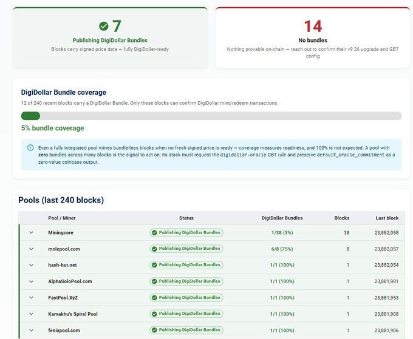Click the info icon in the blue notice
This screenshot has height=339, width=413.
[x=30, y=147]
